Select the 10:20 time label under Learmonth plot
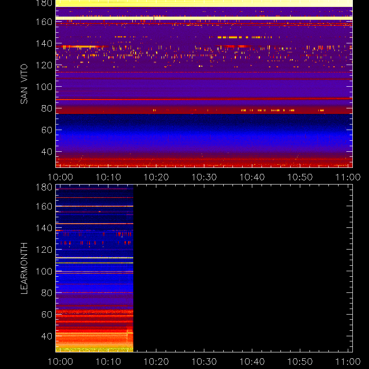The height and width of the screenshot is (369, 369). (156, 362)
